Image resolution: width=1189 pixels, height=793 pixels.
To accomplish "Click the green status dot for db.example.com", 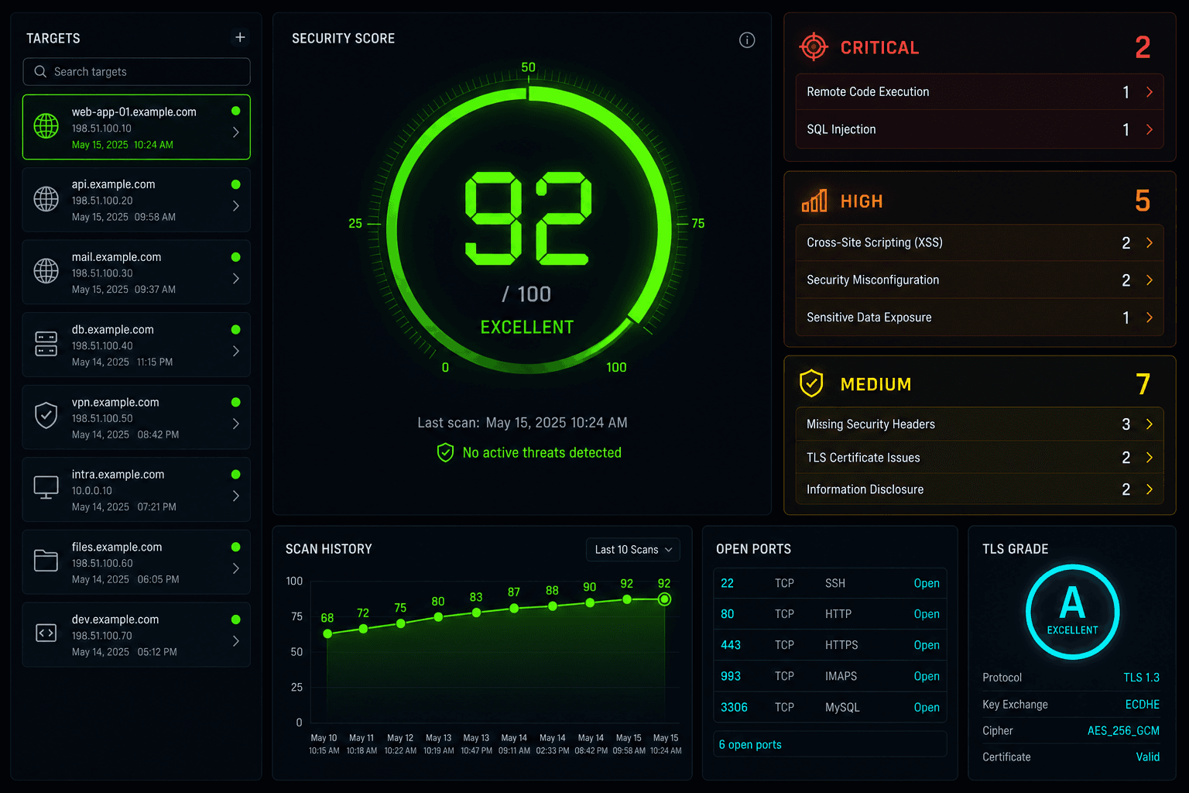I will (236, 329).
